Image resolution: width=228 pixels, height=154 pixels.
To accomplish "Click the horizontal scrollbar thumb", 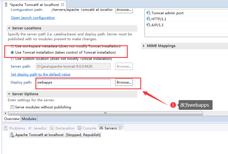I will [105, 113].
